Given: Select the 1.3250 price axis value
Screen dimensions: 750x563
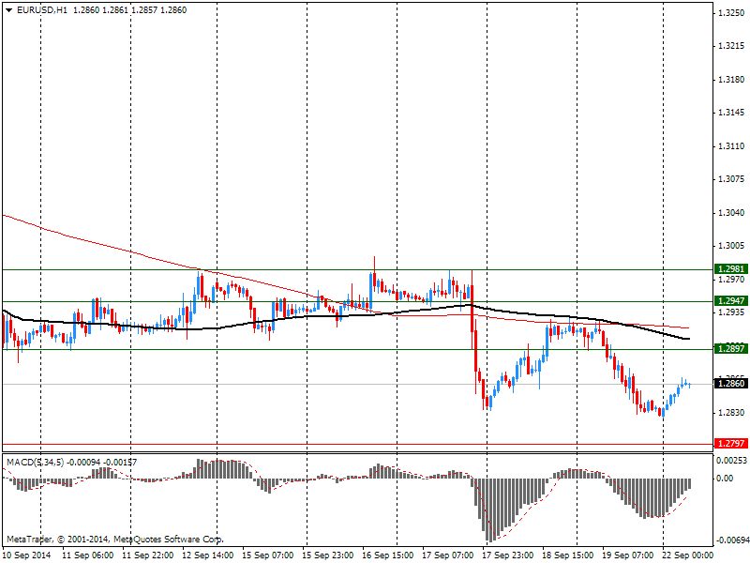Looking at the screenshot, I should [731, 13].
